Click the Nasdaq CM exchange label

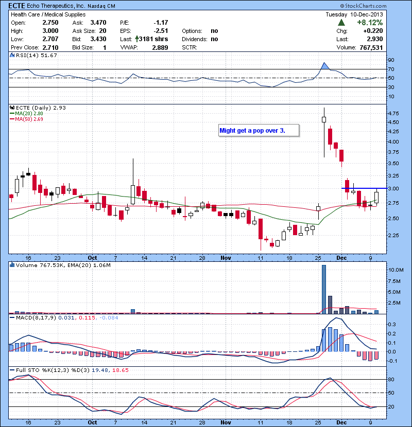(101, 6)
